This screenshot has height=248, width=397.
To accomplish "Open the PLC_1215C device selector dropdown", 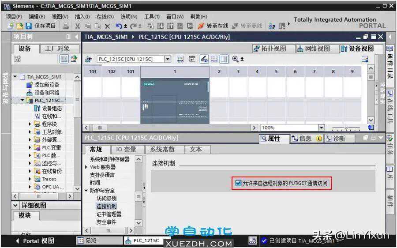I will [x=168, y=59].
